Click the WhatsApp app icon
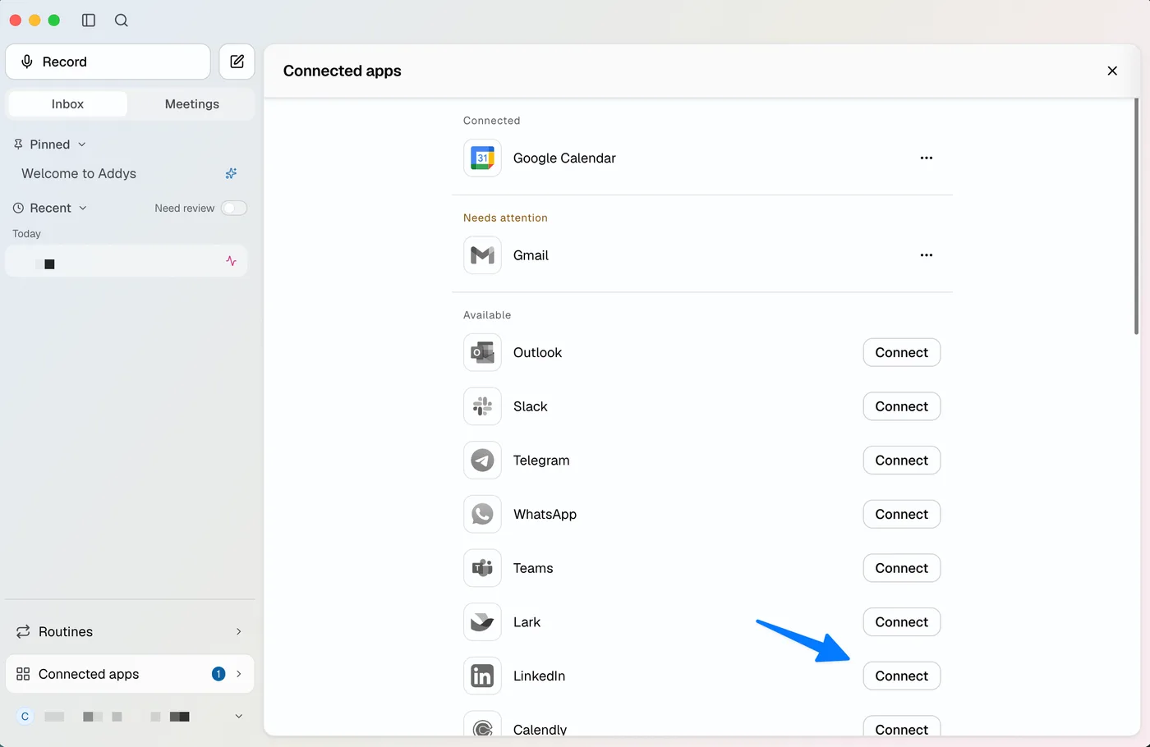Viewport: 1150px width, 747px height. (x=482, y=514)
